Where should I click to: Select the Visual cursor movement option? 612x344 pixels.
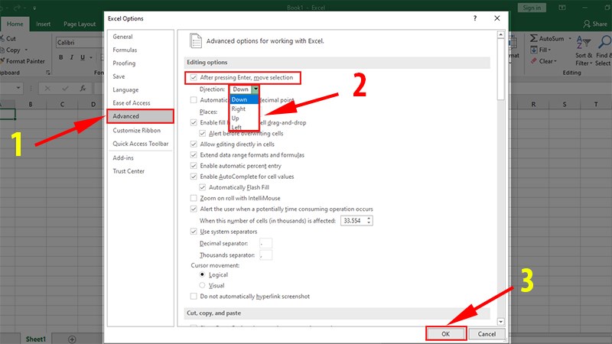coord(202,285)
